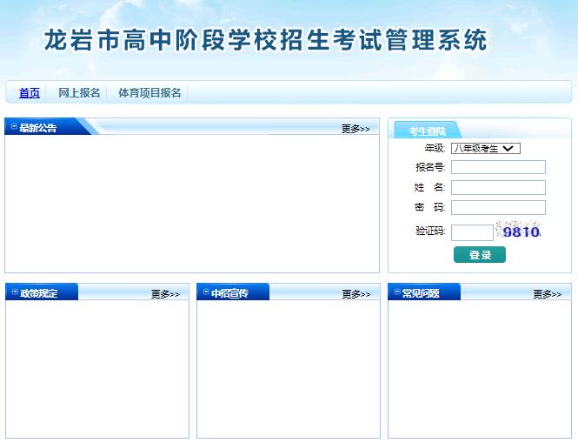Select the 考生登陆 tab

[x=427, y=131]
